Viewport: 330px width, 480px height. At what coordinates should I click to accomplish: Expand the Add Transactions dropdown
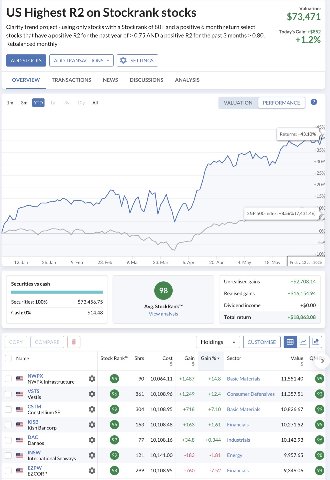[81, 60]
